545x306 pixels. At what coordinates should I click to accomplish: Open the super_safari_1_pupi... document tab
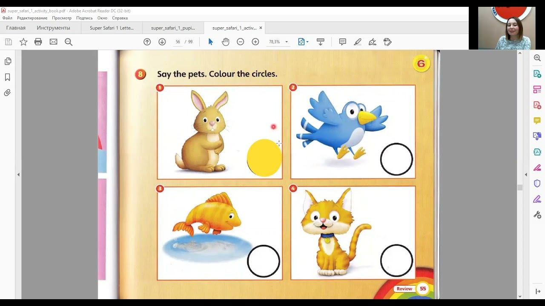[173, 28]
